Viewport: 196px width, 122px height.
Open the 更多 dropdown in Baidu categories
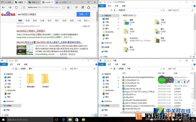[x=86, y=20]
